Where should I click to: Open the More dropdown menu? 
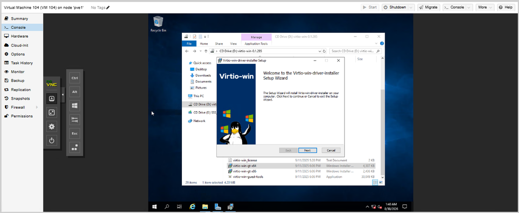click(485, 7)
